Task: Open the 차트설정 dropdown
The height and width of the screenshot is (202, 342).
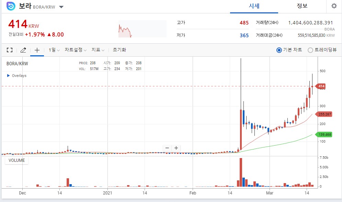Action: [x=75, y=50]
